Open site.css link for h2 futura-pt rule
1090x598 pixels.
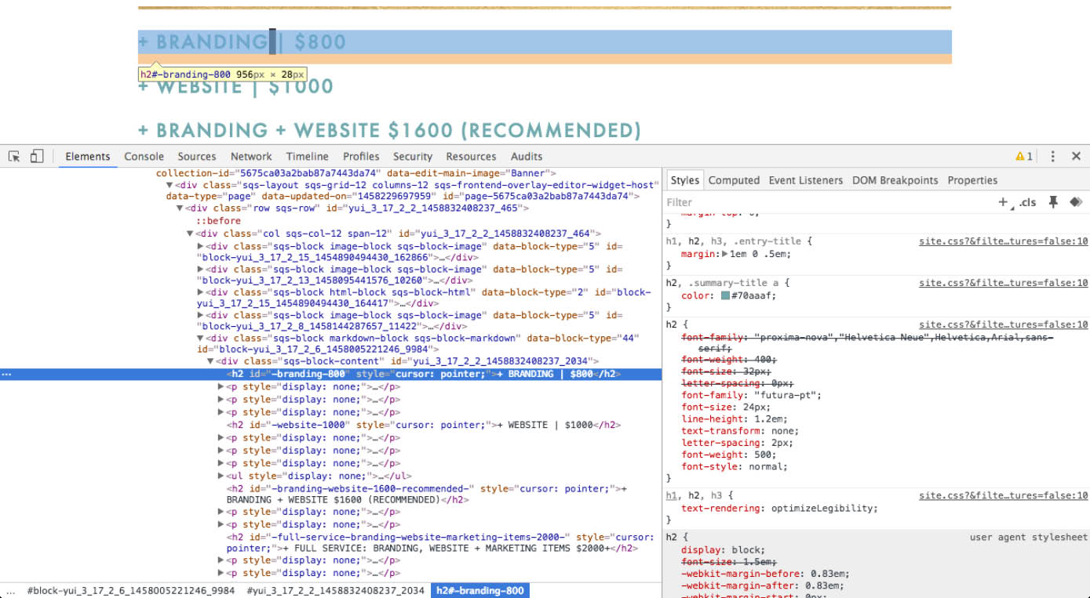click(1004, 324)
